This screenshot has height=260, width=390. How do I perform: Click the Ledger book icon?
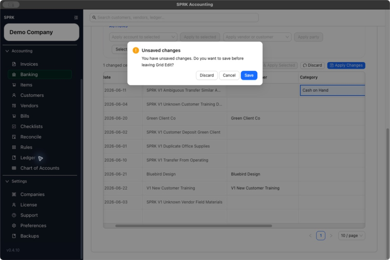coord(14,158)
